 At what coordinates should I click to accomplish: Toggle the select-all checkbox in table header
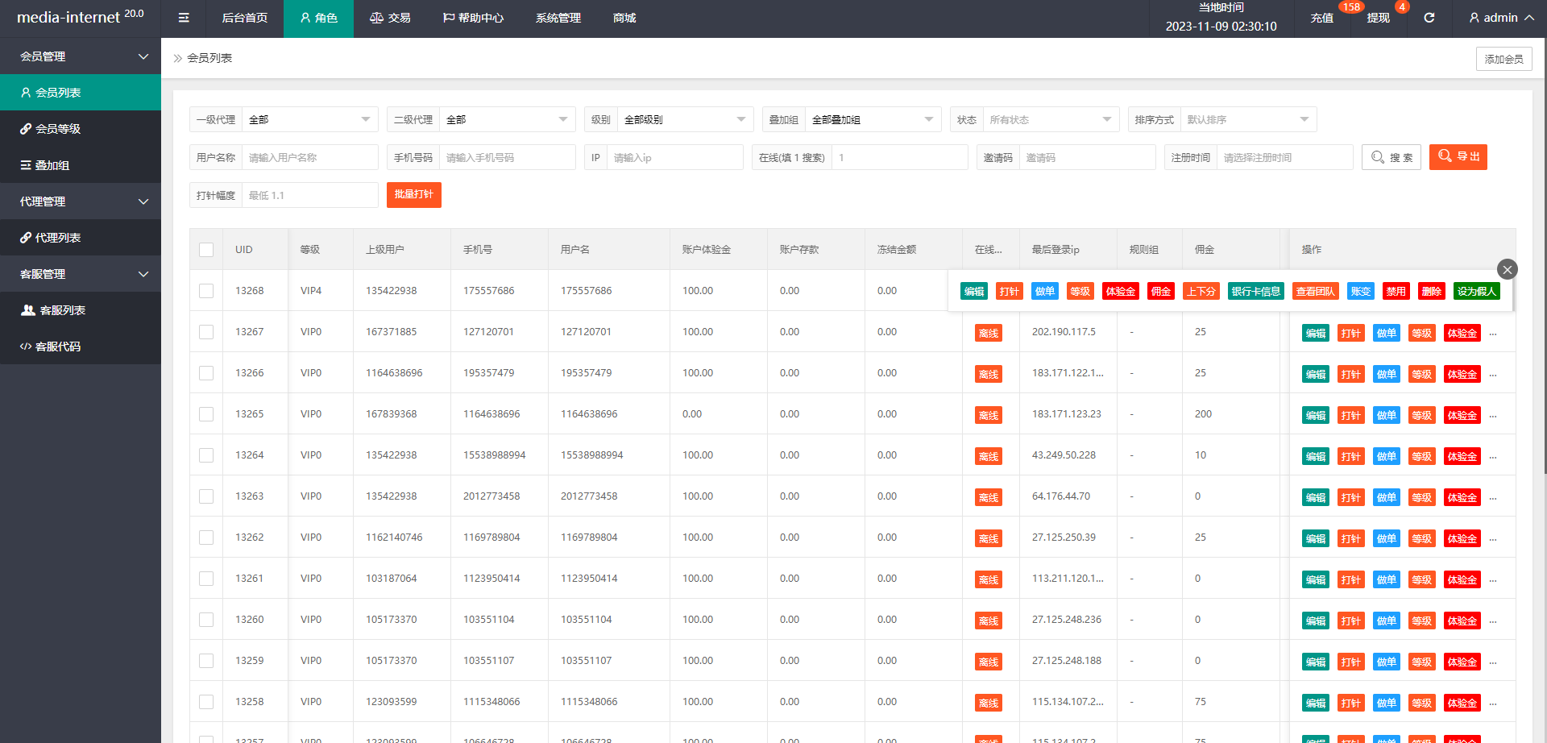pos(206,250)
